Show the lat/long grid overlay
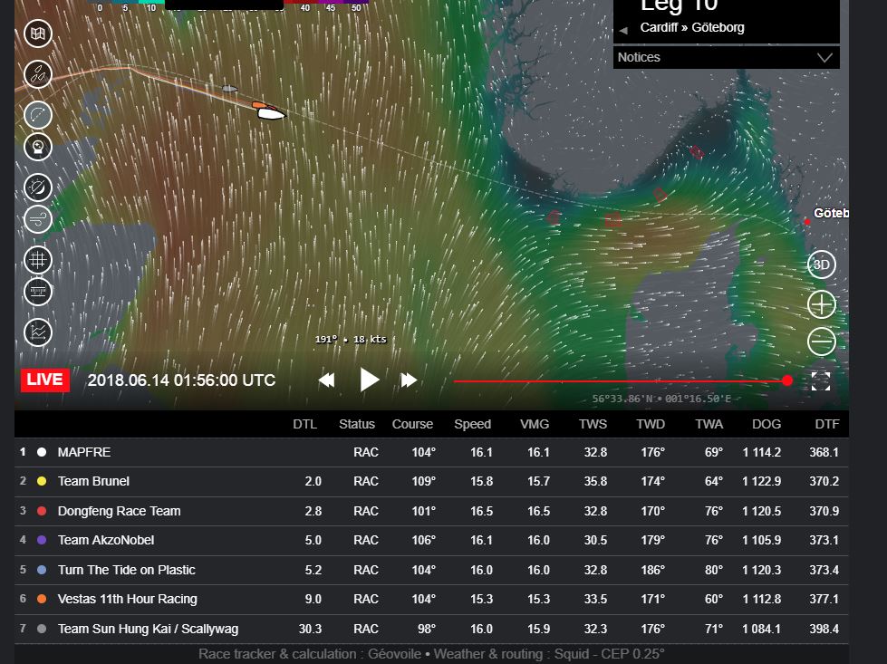The image size is (887, 664). click(x=38, y=260)
